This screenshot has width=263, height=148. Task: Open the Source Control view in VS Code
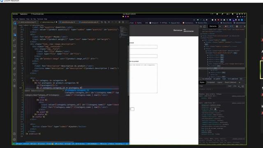tap(15, 35)
